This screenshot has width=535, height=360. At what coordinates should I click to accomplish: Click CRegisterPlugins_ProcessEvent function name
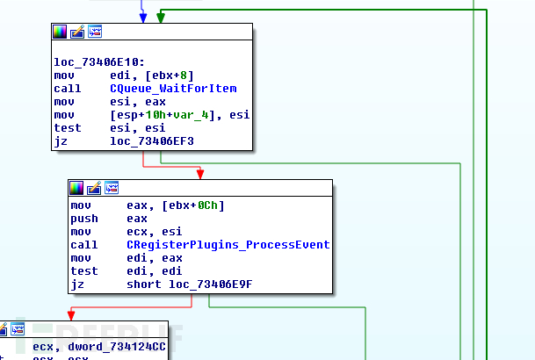[x=228, y=245]
